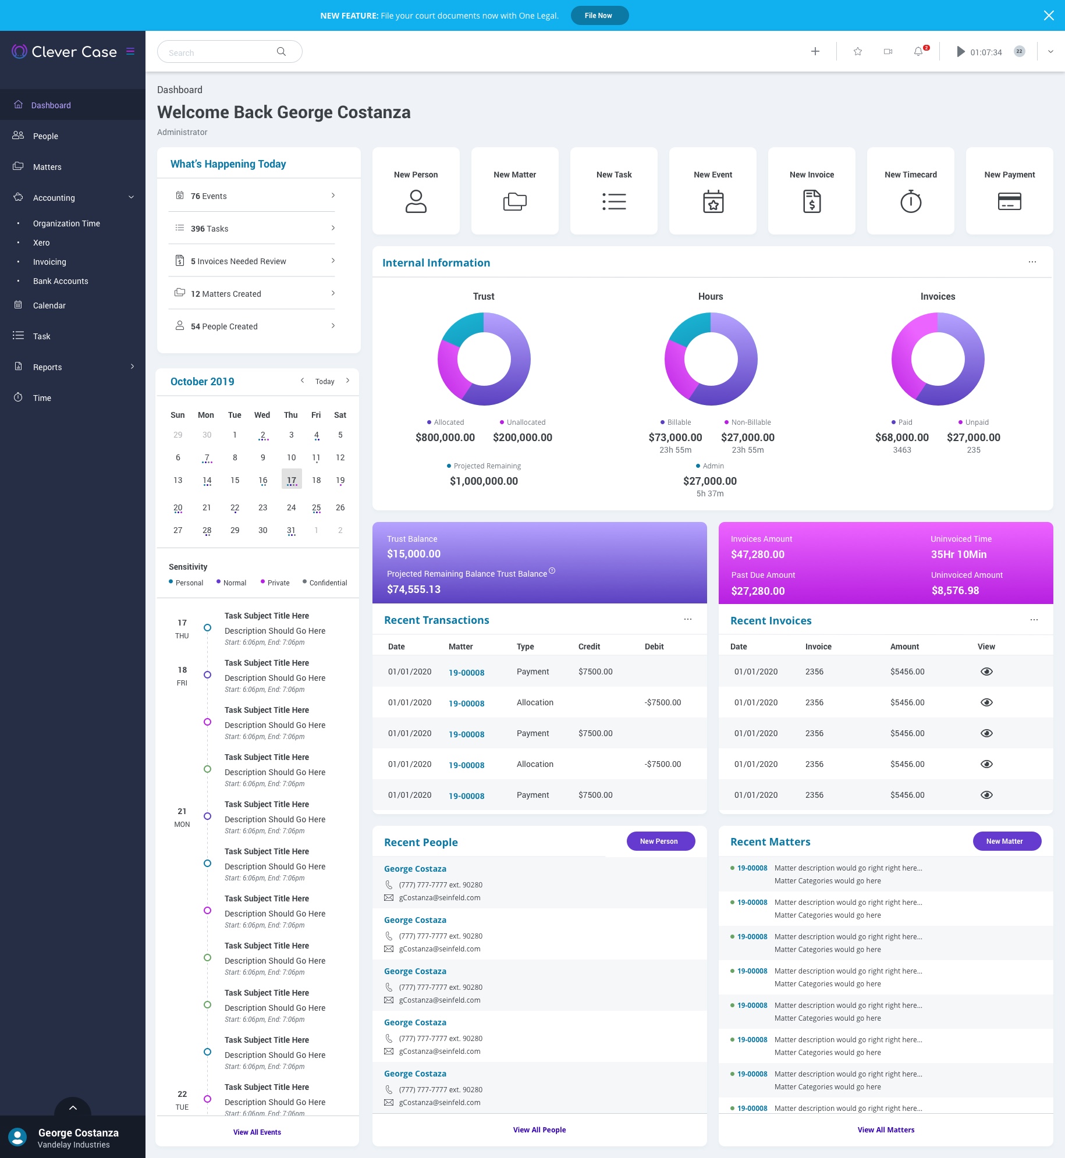
Task: Toggle sidebar with hamburger menu icon
Action: pyautogui.click(x=130, y=52)
